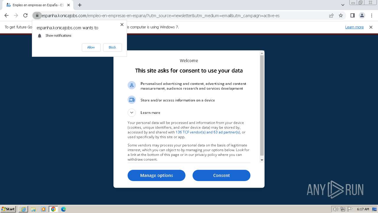The height and width of the screenshot is (213, 378).
Task: Open network tray icon
Action: (343, 209)
